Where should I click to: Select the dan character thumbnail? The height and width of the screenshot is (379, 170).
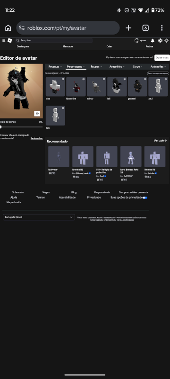click(x=55, y=116)
